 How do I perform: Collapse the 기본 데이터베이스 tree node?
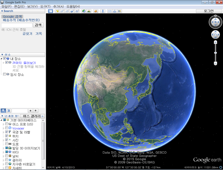pos(1,120)
